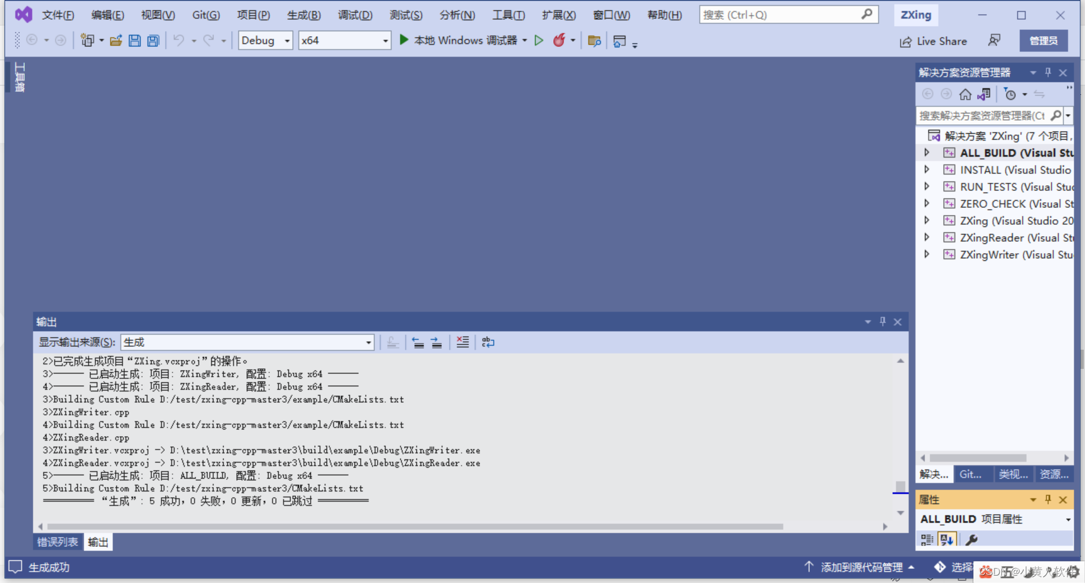Expand the ALL_BUILD project node
The image size is (1085, 583).
coord(927,153)
